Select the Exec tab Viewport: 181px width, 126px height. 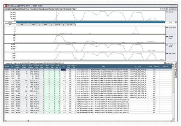[x=28, y=9]
